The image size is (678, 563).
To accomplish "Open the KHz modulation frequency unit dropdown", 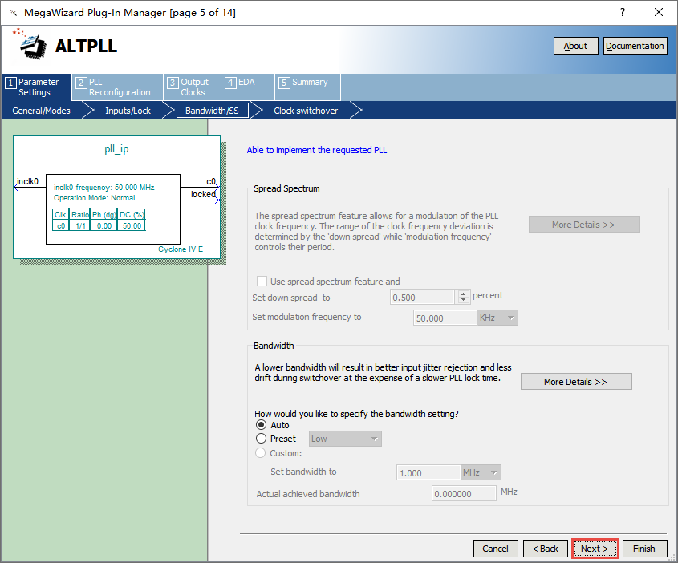I will 497,318.
